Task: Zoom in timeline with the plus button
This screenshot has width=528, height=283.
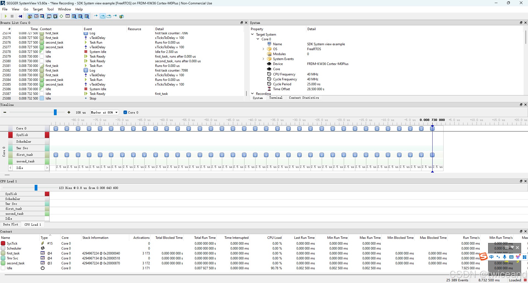Action: click(x=69, y=112)
